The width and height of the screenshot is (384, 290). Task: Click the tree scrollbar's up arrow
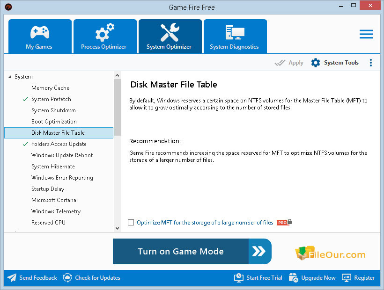pyautogui.click(x=117, y=75)
